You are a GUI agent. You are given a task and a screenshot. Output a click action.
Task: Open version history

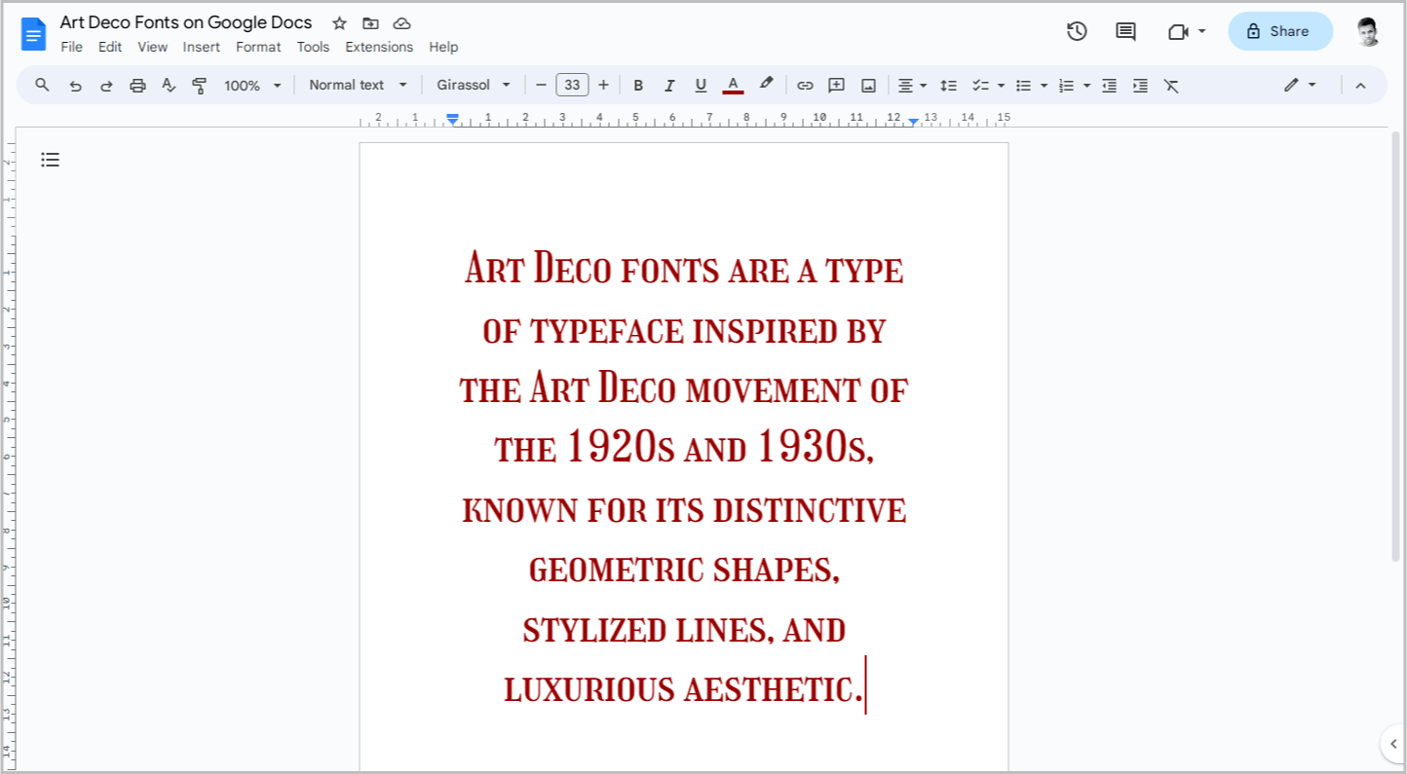pyautogui.click(x=1077, y=30)
